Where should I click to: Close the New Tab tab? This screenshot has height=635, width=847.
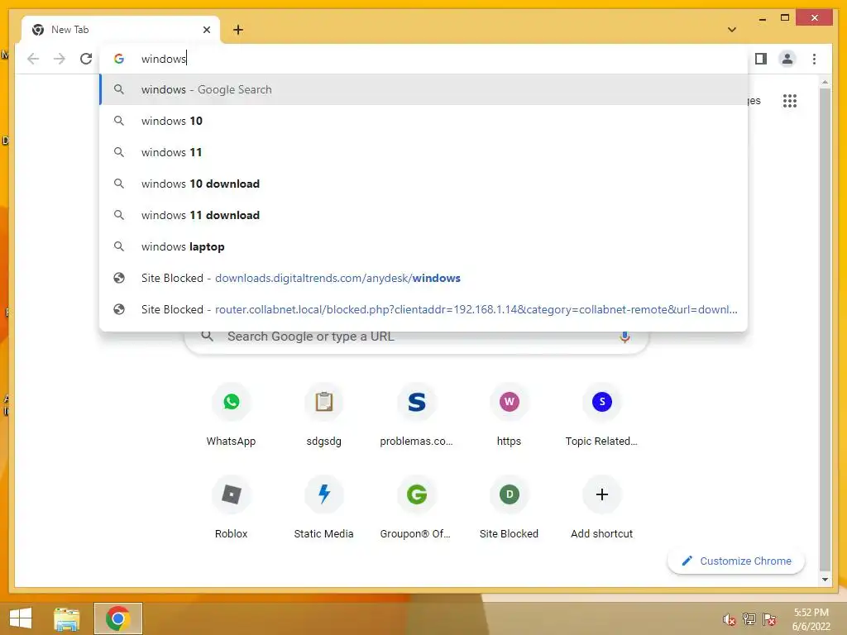(206, 30)
